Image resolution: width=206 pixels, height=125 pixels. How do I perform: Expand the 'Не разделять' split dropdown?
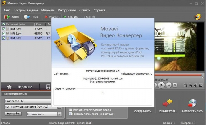[x=59, y=114]
